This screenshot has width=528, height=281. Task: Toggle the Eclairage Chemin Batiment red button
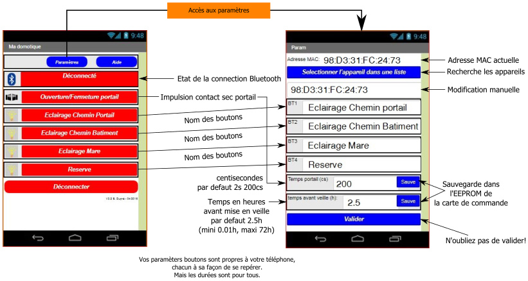(x=80, y=133)
